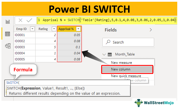This screenshot has width=179, height=108.
Task: Collapse the Fields pane arrow
Action: pyautogui.click(x=151, y=30)
